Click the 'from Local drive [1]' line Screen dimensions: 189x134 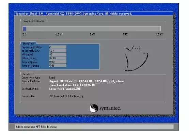coord(73,85)
